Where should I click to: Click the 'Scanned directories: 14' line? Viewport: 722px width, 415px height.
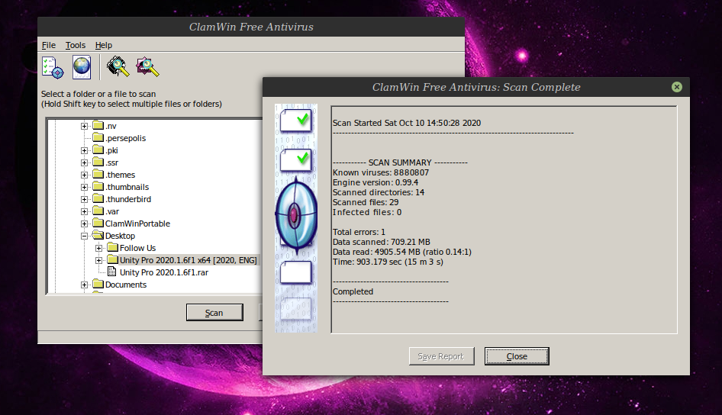click(x=379, y=192)
